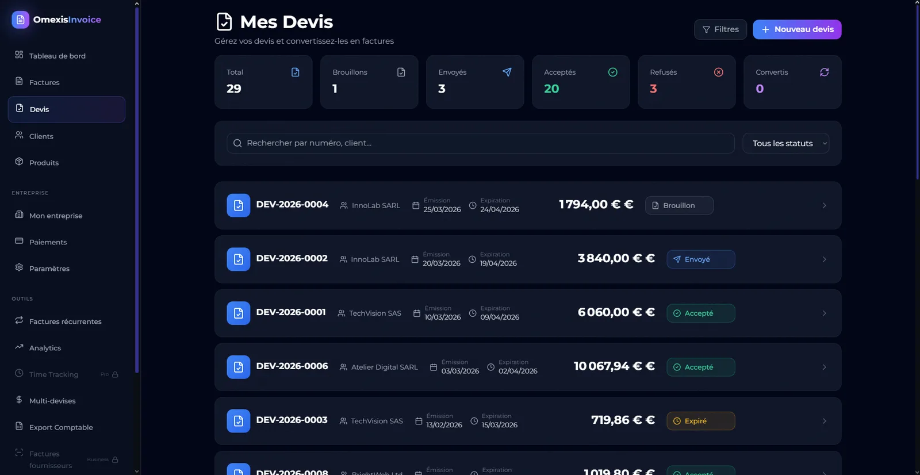Click the DEV-2026-0001 blue document icon
The height and width of the screenshot is (475, 920).
point(238,313)
